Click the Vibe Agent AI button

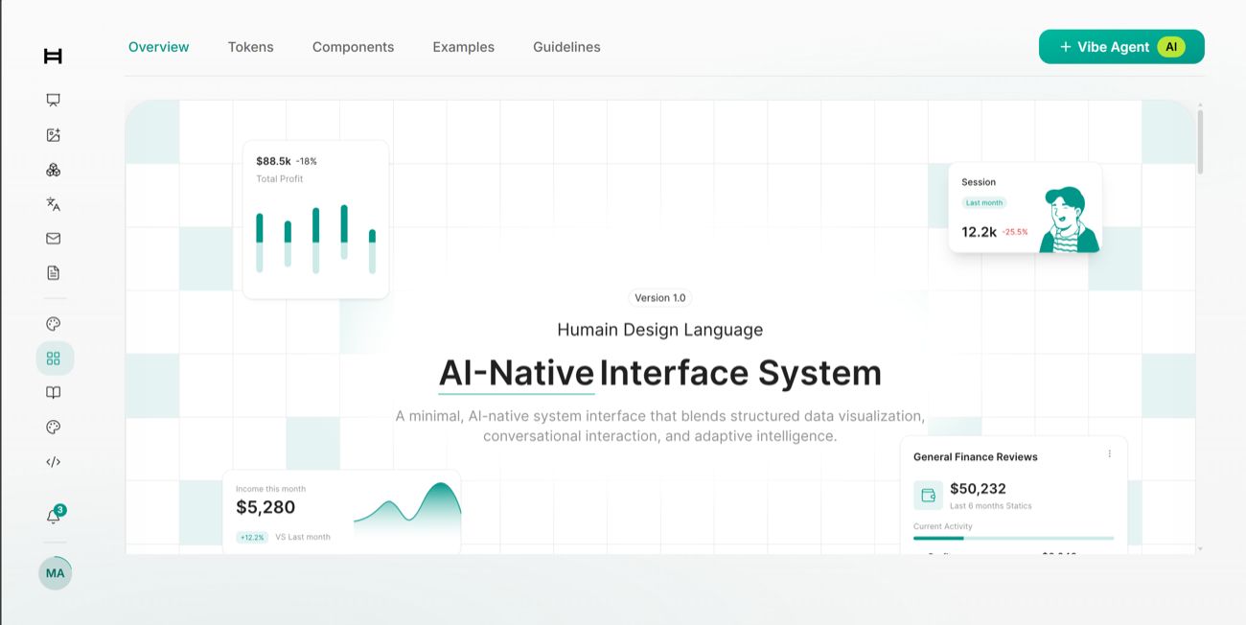(1121, 47)
